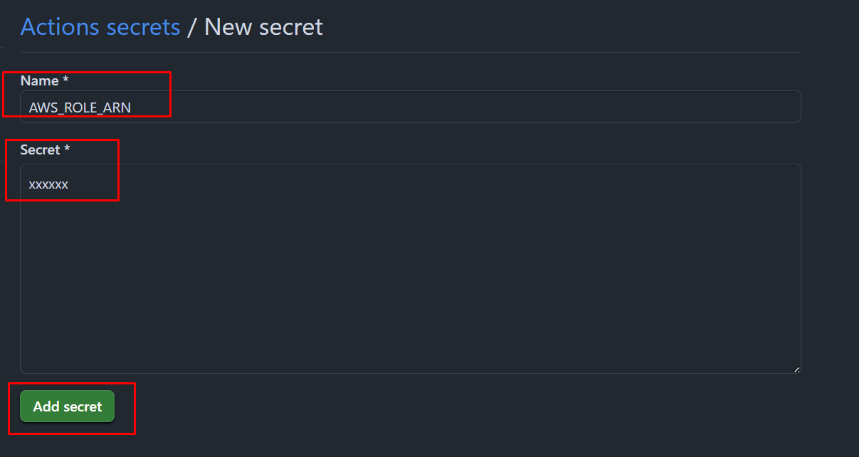Click the New secret page heading
The image size is (859, 457).
pyautogui.click(x=263, y=27)
